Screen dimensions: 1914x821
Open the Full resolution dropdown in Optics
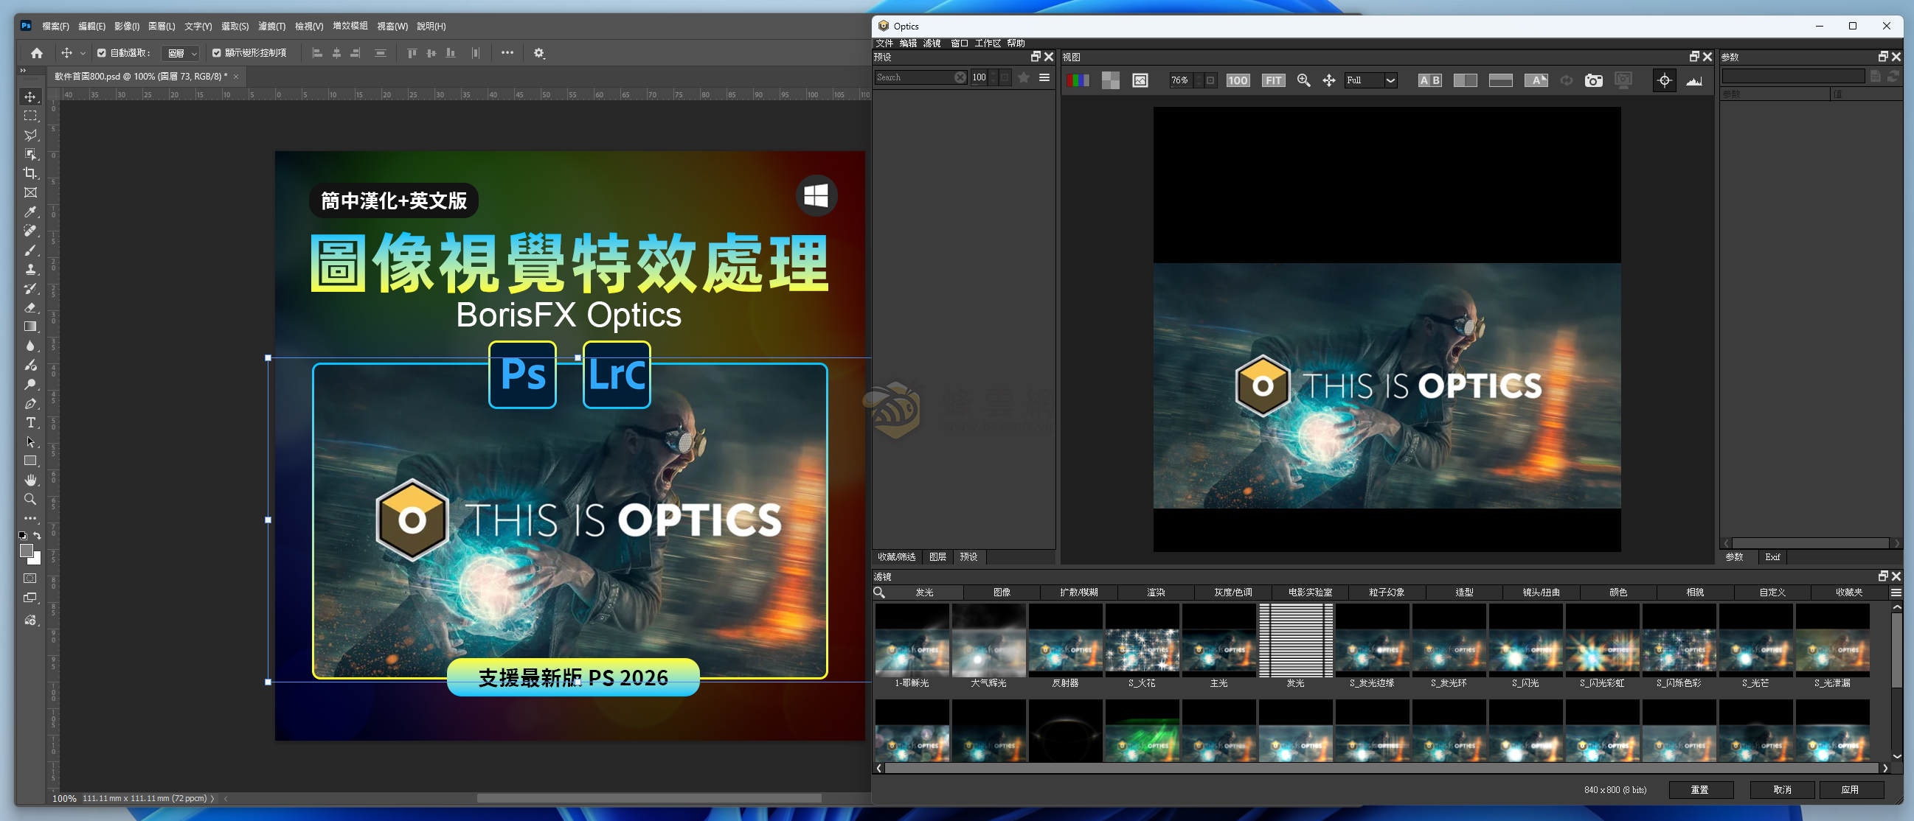(1371, 80)
